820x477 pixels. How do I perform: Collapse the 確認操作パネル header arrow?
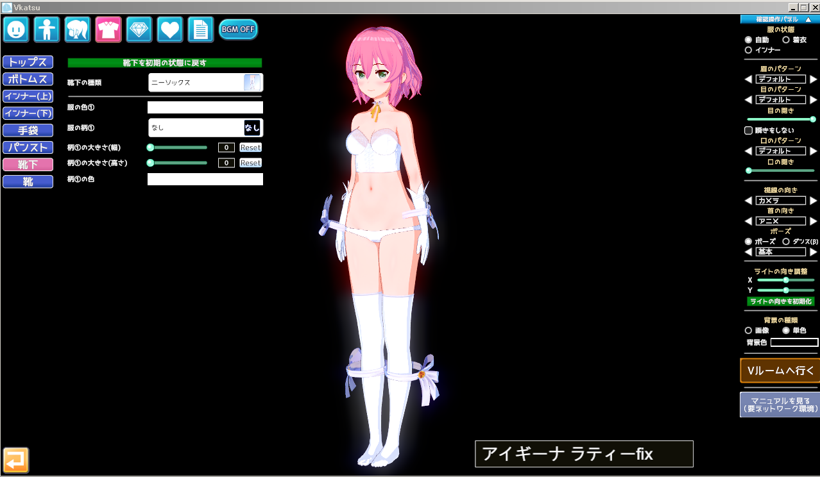point(808,19)
